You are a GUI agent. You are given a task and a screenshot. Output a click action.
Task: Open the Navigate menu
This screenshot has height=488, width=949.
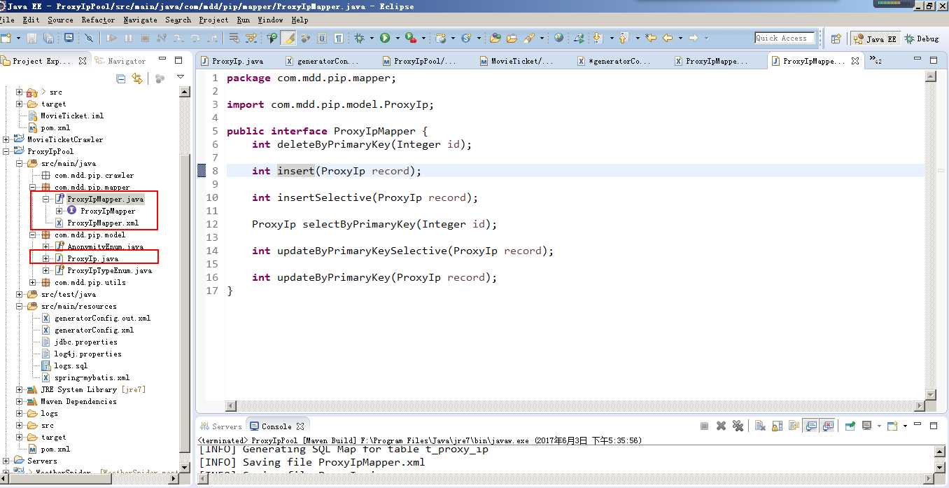point(140,20)
